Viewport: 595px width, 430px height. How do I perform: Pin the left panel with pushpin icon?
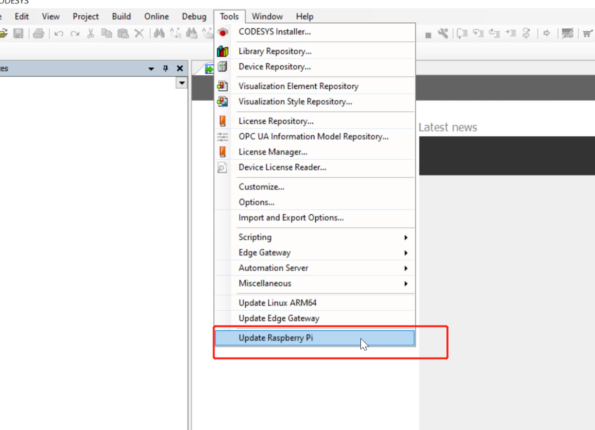click(x=166, y=69)
